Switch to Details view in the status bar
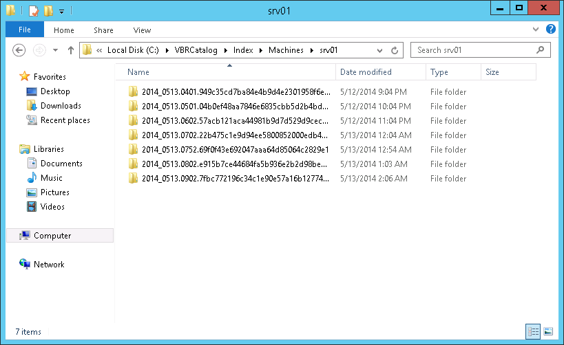This screenshot has height=345, width=564. pyautogui.click(x=533, y=331)
